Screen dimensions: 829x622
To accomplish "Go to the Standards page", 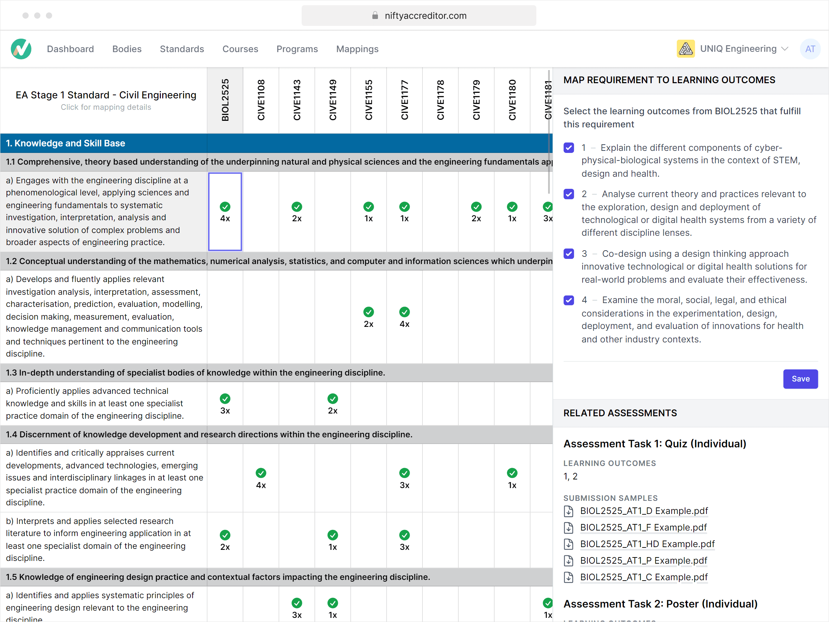I will (x=182, y=49).
